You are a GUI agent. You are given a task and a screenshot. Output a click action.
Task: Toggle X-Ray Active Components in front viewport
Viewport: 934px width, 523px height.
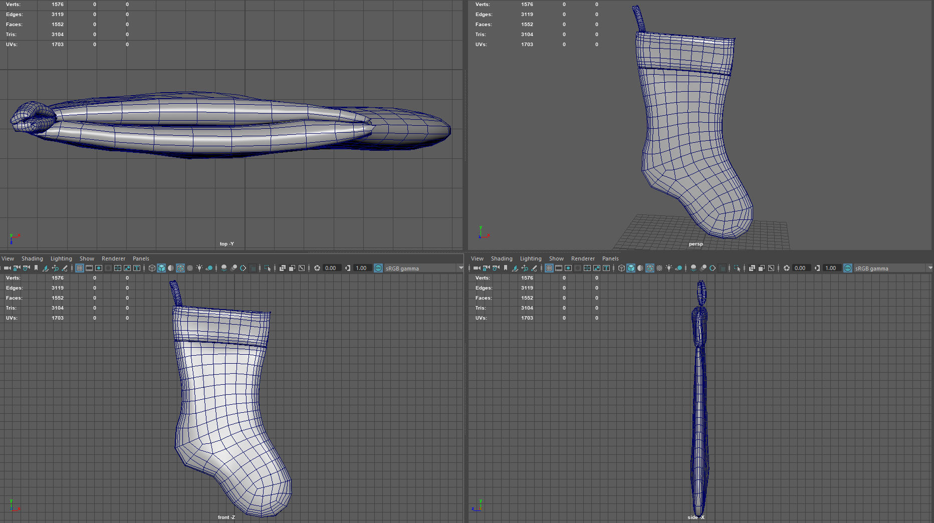click(x=292, y=268)
